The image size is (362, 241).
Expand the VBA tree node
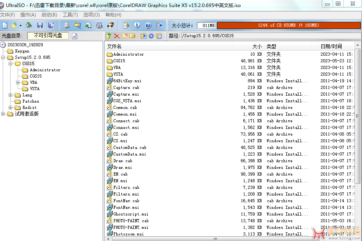18,82
